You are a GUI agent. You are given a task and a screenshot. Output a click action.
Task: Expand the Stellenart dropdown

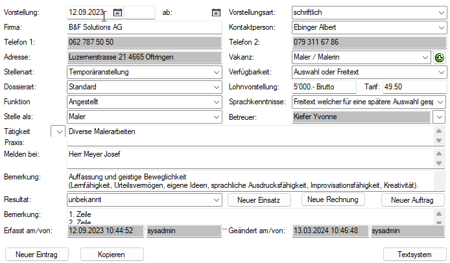(216, 72)
